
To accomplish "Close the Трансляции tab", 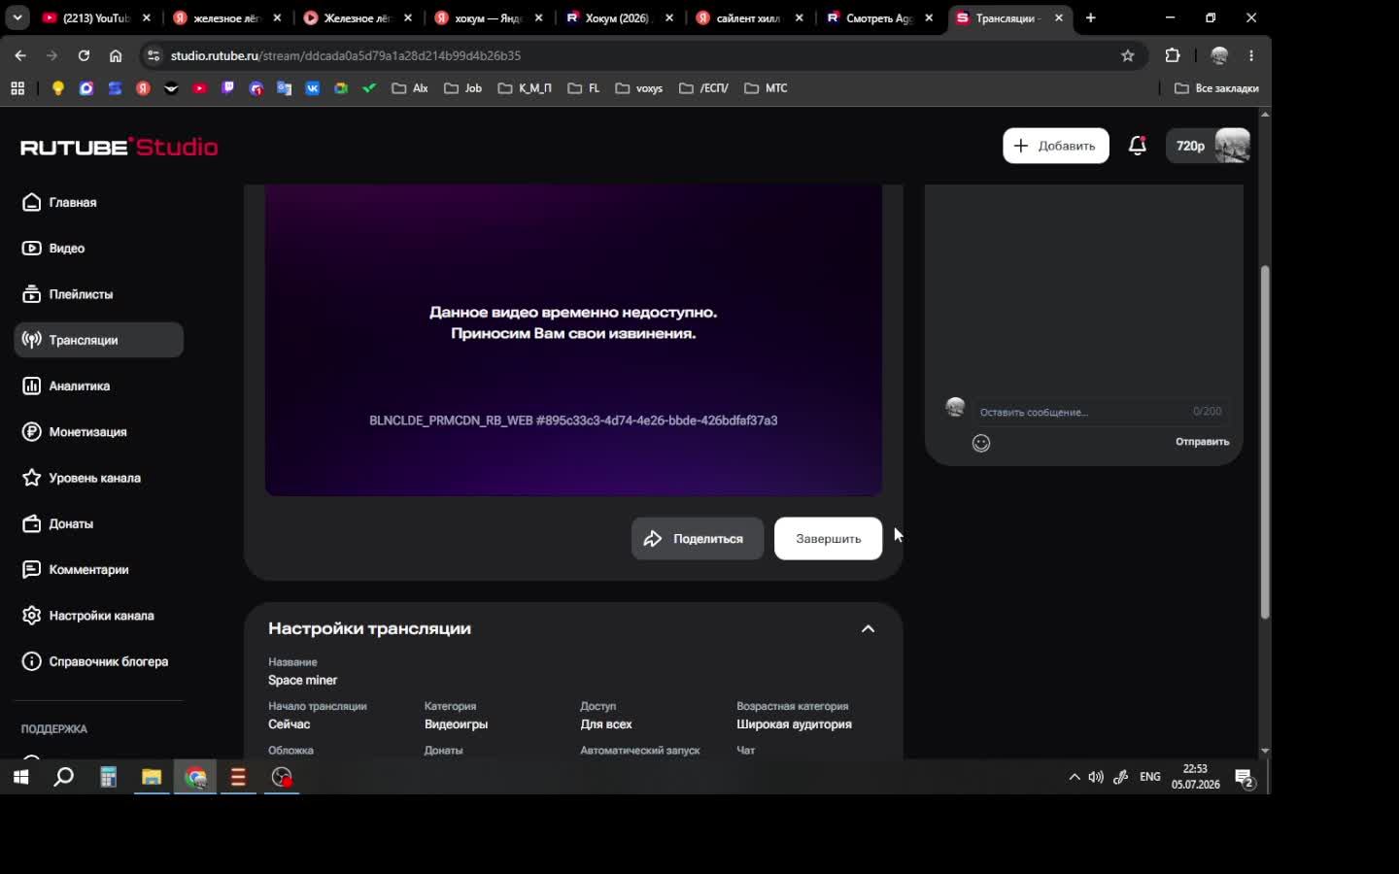I will (1059, 17).
